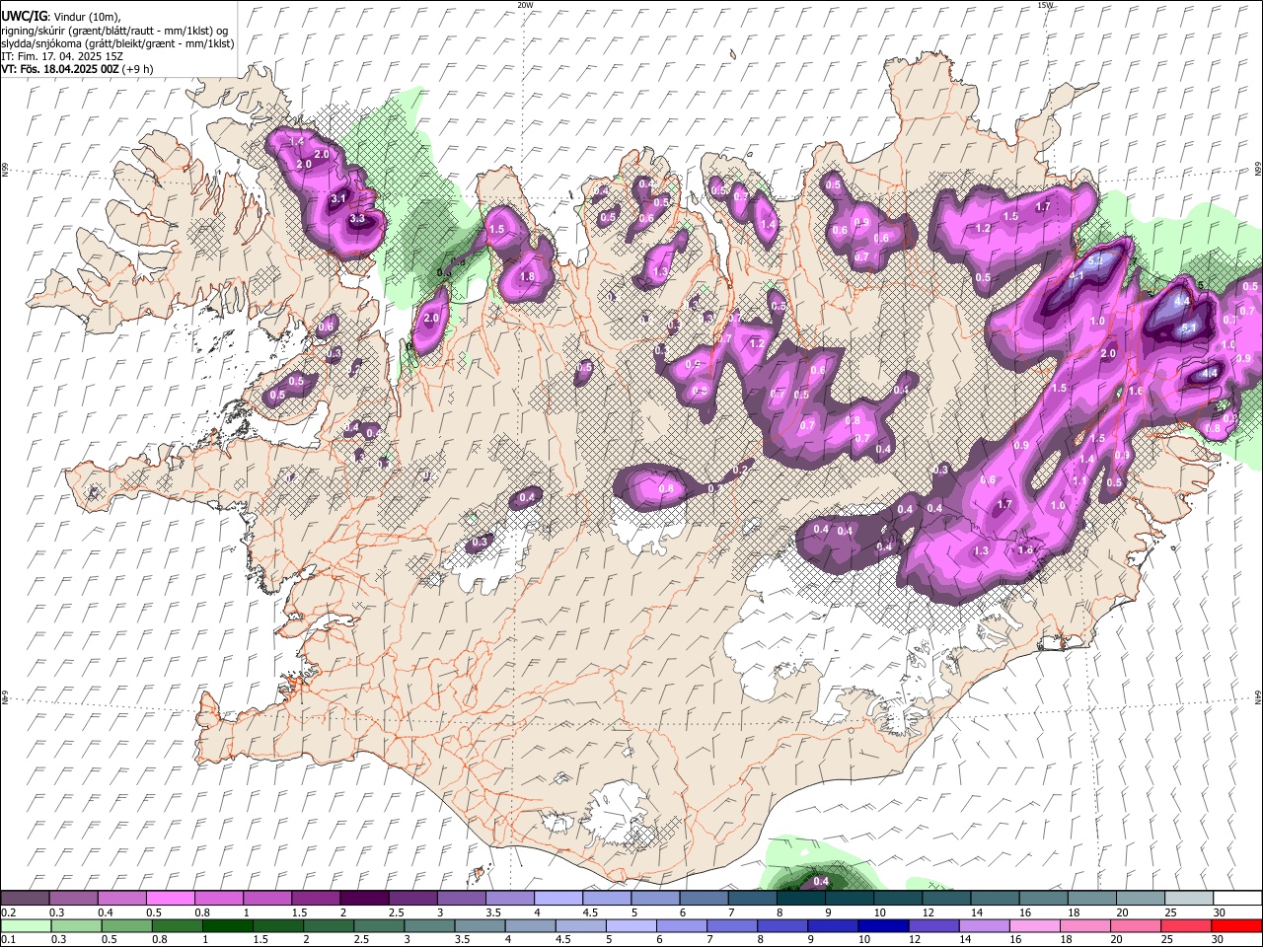
Task: Click the palest green 0.1–0.3 swatch on the lower rain bar
Action: (x=27, y=925)
